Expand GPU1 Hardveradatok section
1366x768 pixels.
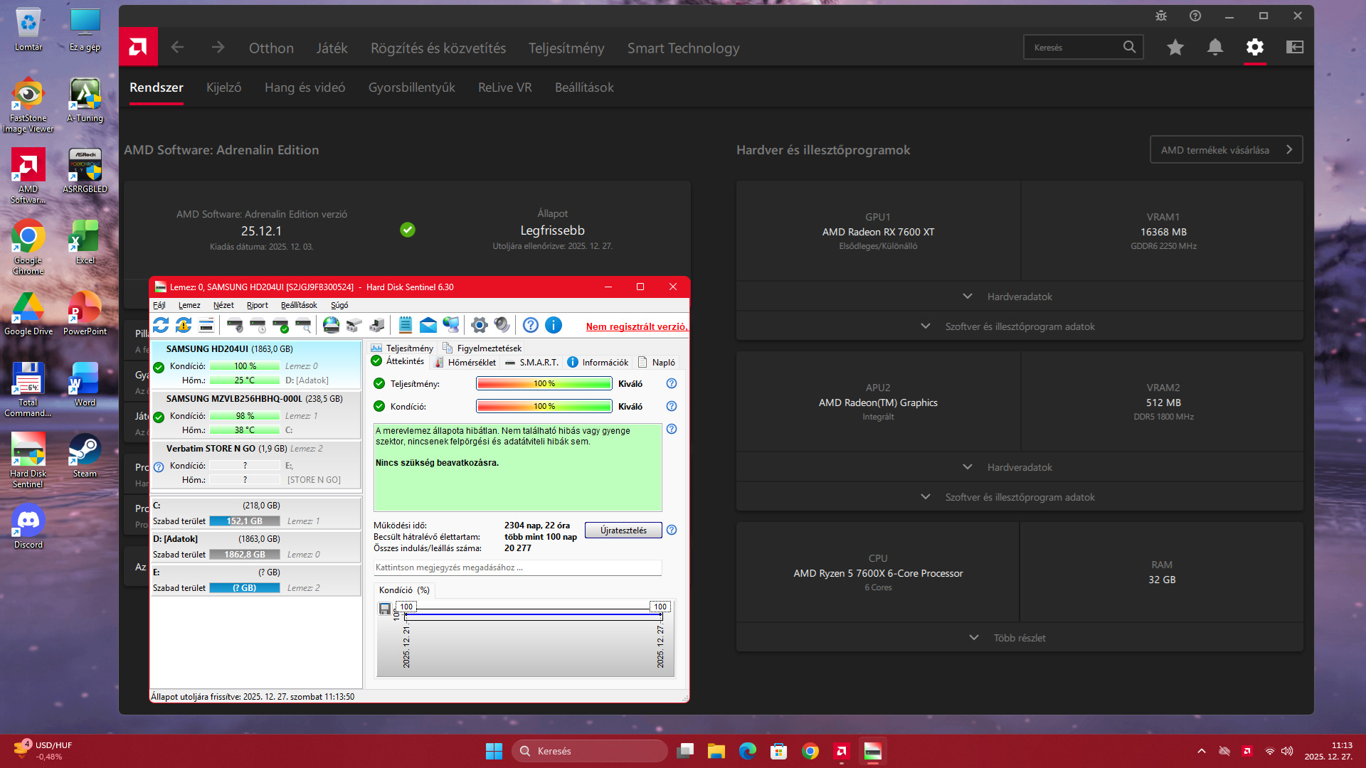pyautogui.click(x=1020, y=297)
